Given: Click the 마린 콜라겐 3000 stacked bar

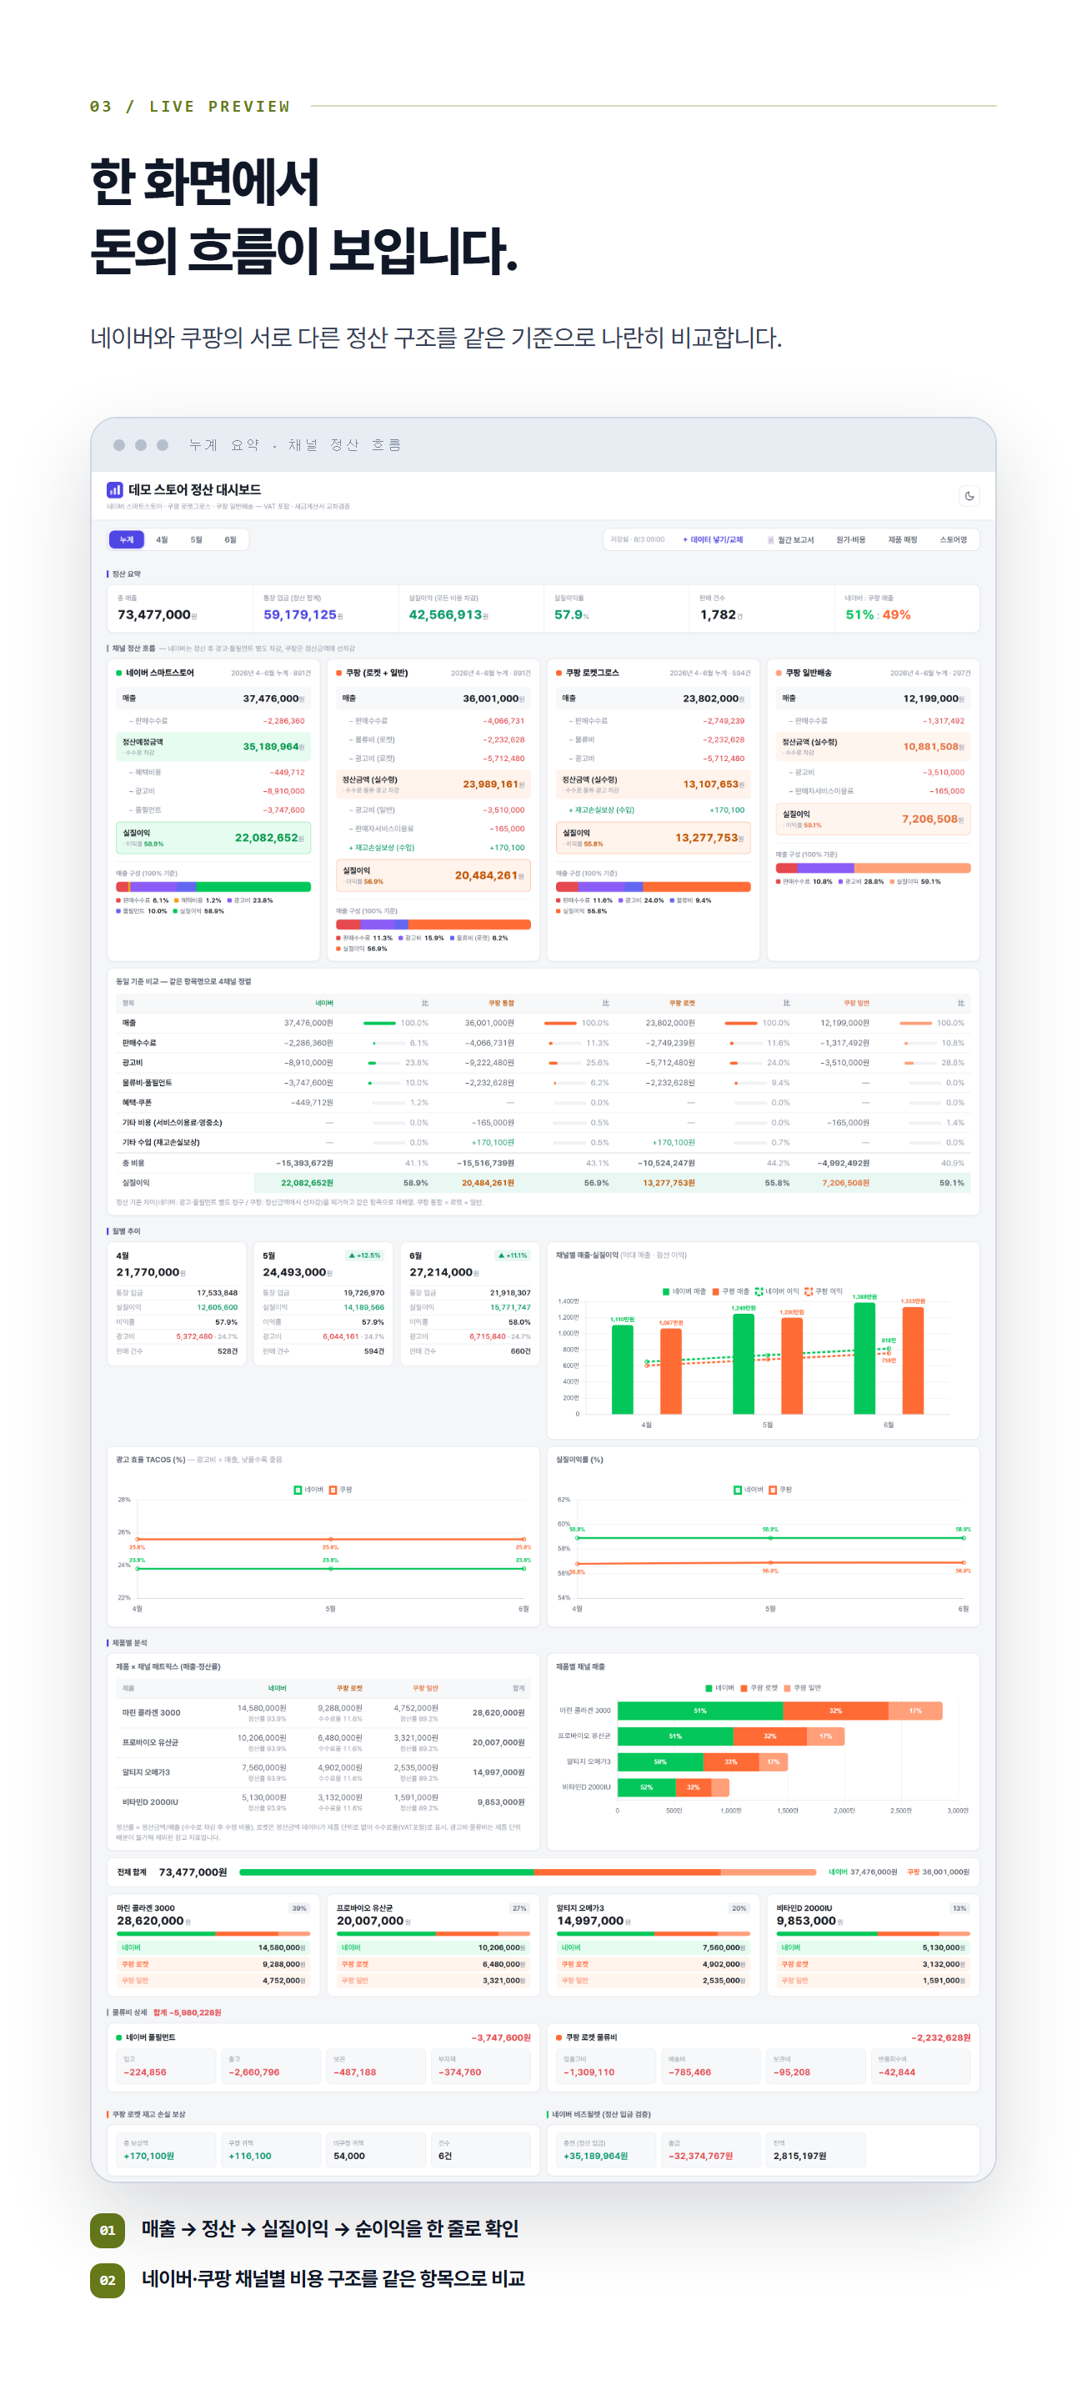Looking at the screenshot, I should pos(779,1710).
